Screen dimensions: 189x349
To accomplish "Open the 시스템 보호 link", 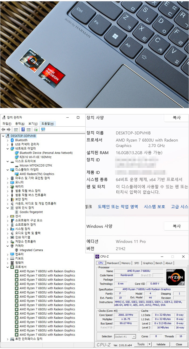I will click(x=154, y=206).
